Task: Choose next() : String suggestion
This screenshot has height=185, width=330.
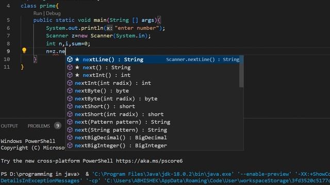Action: pyautogui.click(x=153, y=67)
